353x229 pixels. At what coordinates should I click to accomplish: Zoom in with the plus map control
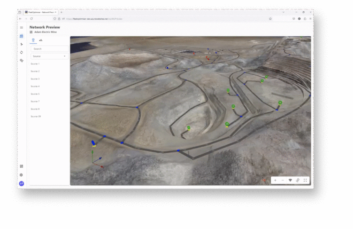click(x=276, y=180)
